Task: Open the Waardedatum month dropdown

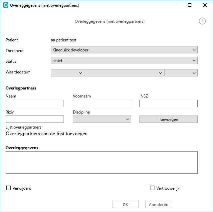Action: coord(124,73)
